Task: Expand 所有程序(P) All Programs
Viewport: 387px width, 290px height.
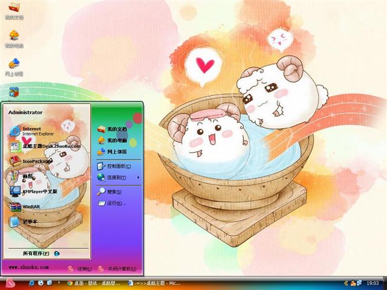Action: click(x=41, y=253)
